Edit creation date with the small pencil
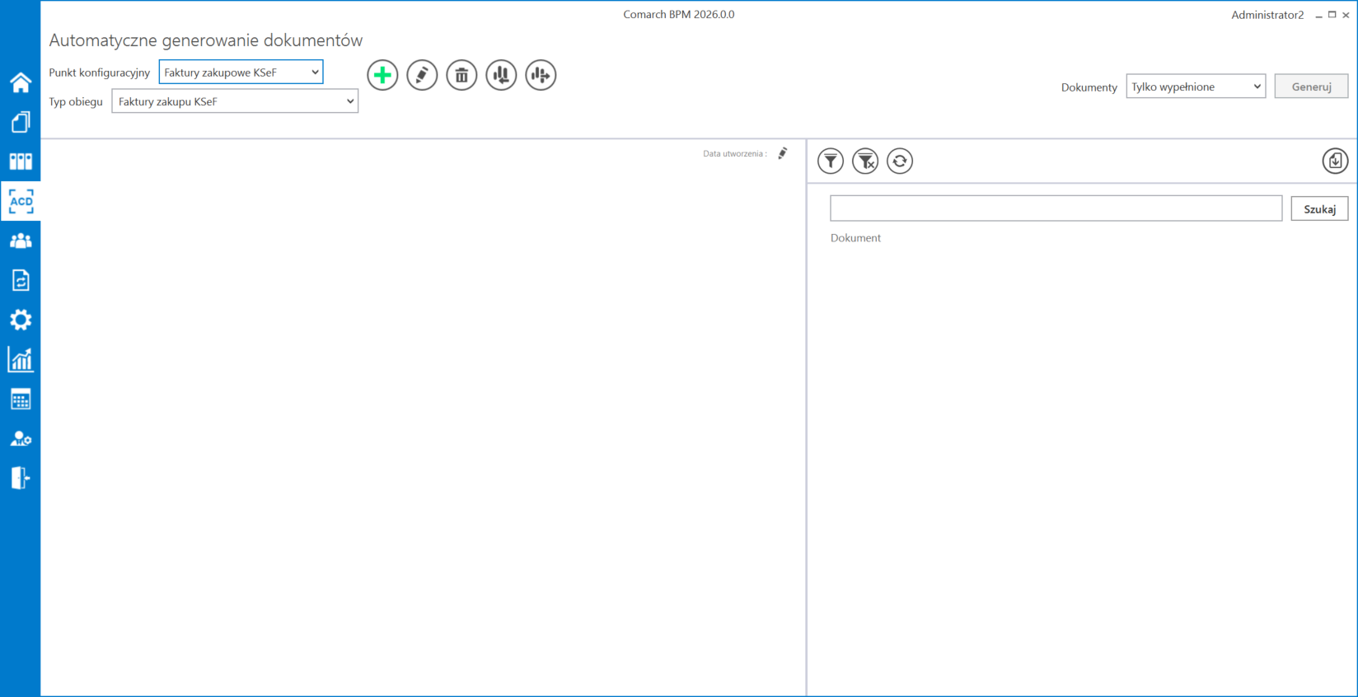 pyautogui.click(x=783, y=153)
